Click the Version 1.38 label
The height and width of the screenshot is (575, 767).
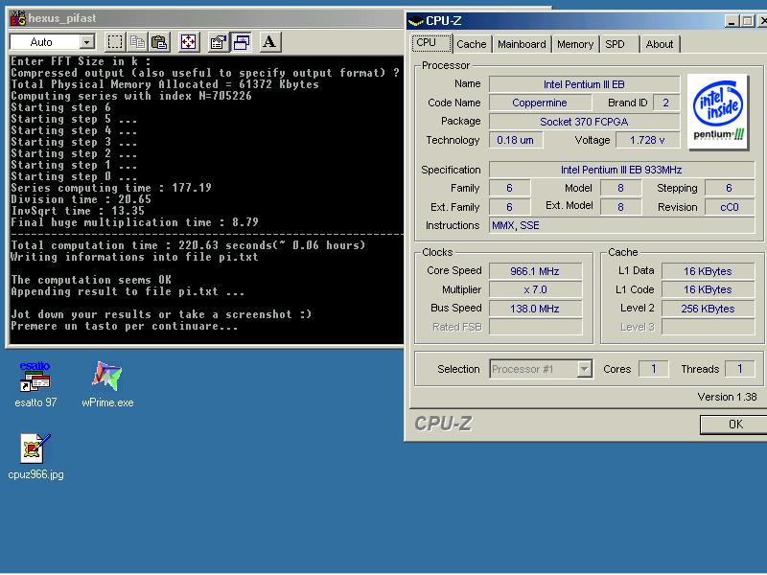tap(727, 397)
